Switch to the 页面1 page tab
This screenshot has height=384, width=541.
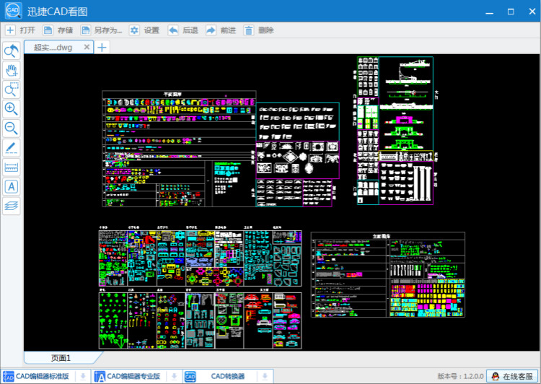pos(61,358)
